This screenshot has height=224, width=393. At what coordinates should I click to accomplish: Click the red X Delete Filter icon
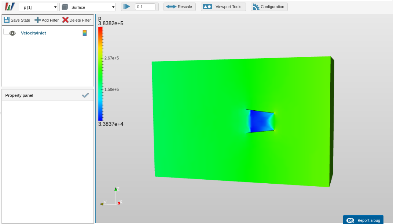pyautogui.click(x=65, y=20)
